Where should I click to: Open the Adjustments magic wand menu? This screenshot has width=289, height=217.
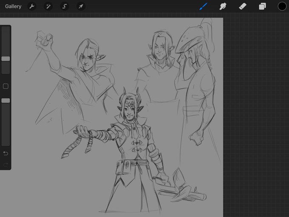pos(48,6)
